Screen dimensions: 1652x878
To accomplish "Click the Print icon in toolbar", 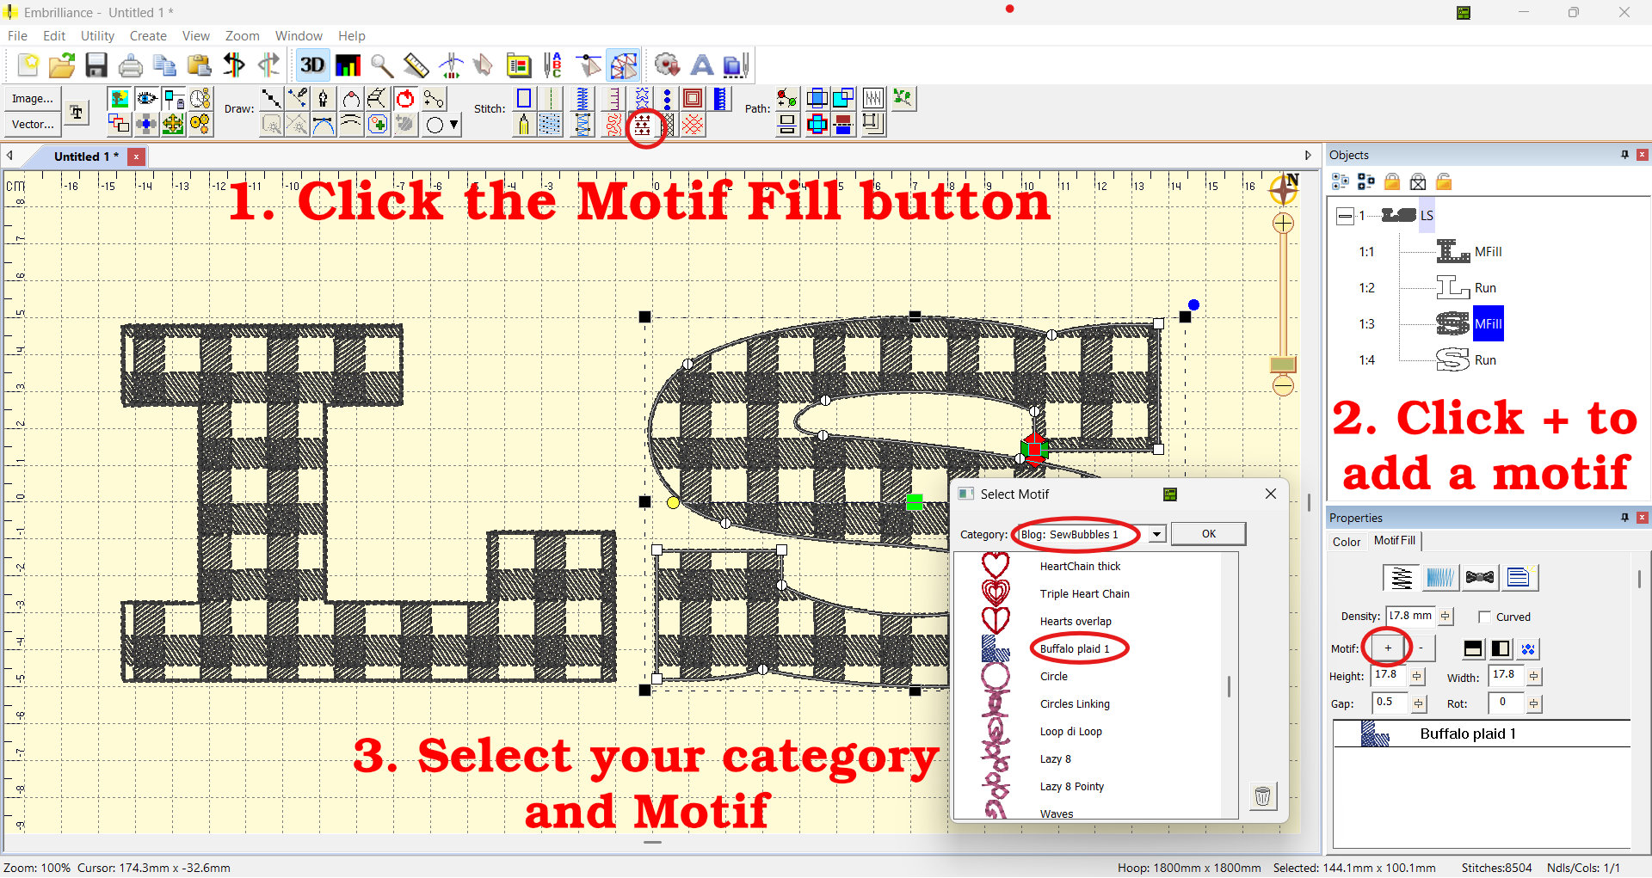I will coord(131,65).
